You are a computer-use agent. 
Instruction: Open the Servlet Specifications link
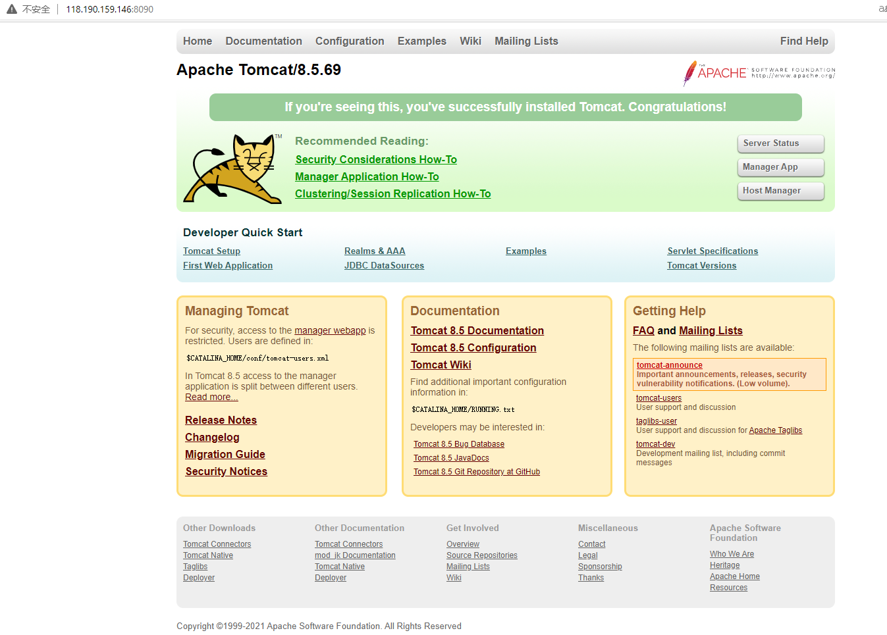(x=712, y=251)
